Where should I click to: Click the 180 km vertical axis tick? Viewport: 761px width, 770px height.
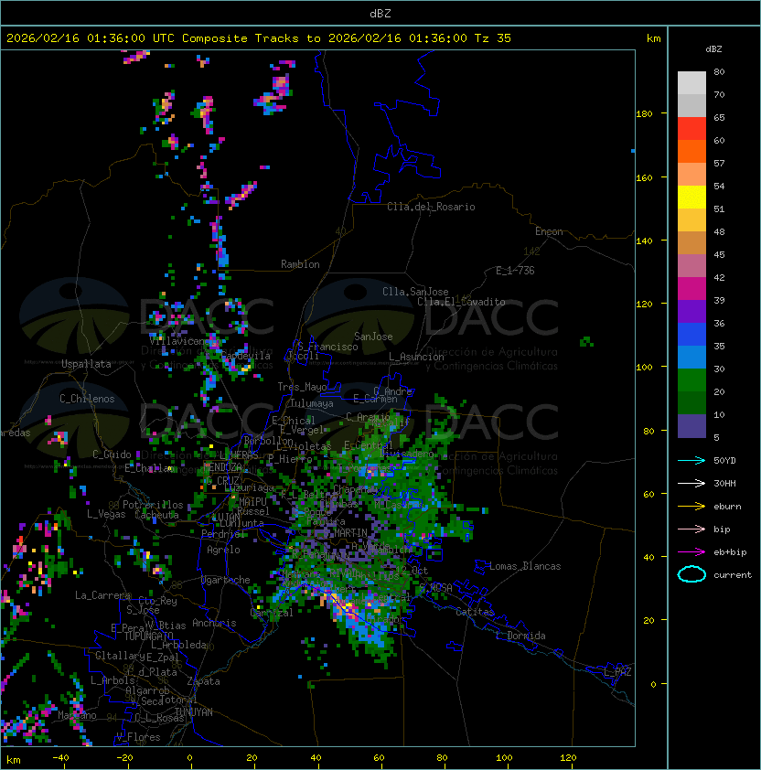pyautogui.click(x=644, y=114)
